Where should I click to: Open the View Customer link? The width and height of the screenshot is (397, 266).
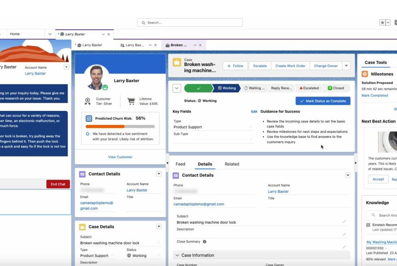[120, 157]
